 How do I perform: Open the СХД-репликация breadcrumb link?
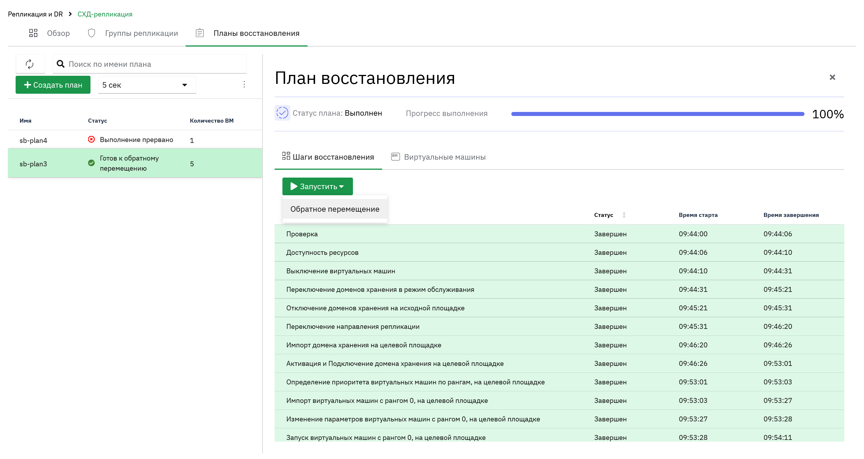pyautogui.click(x=105, y=14)
